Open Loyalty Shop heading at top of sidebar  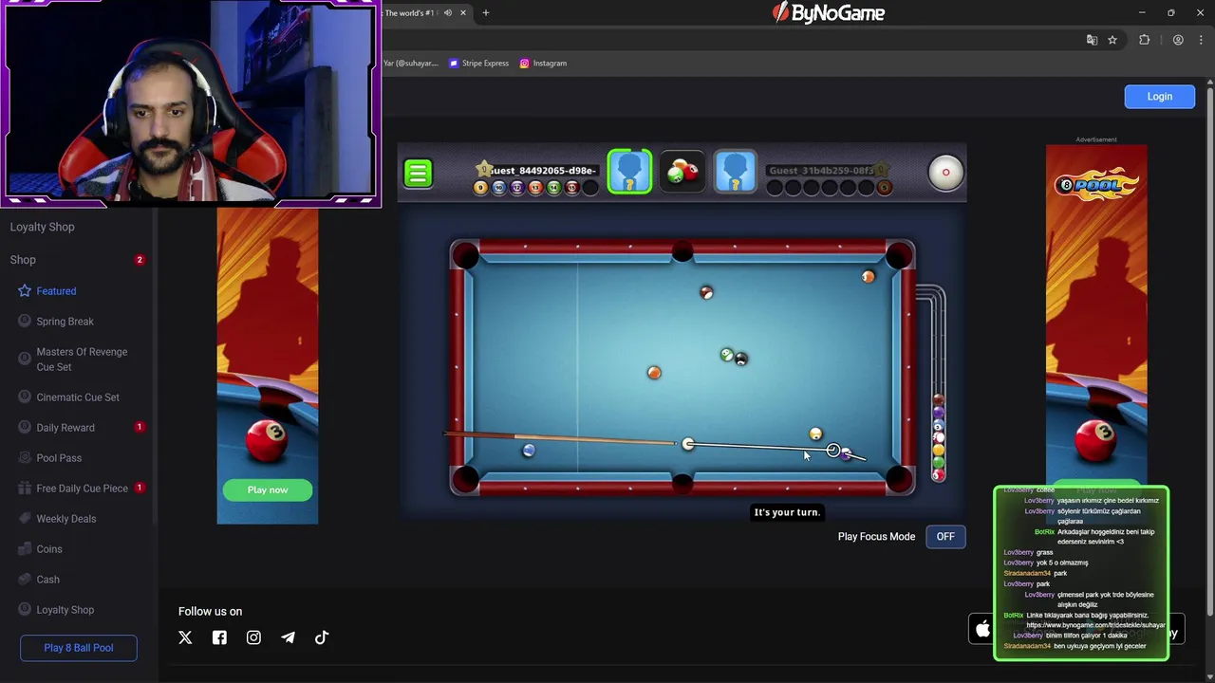point(42,227)
